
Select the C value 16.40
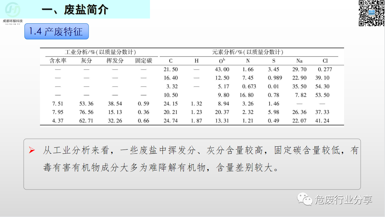[x=170, y=78]
